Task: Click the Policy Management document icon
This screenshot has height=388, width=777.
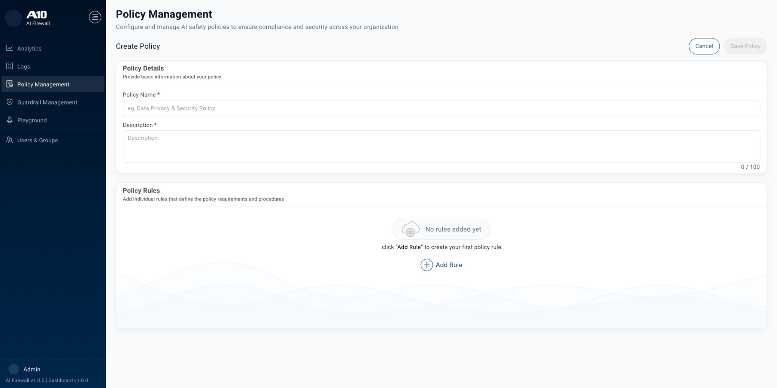Action: pyautogui.click(x=9, y=84)
